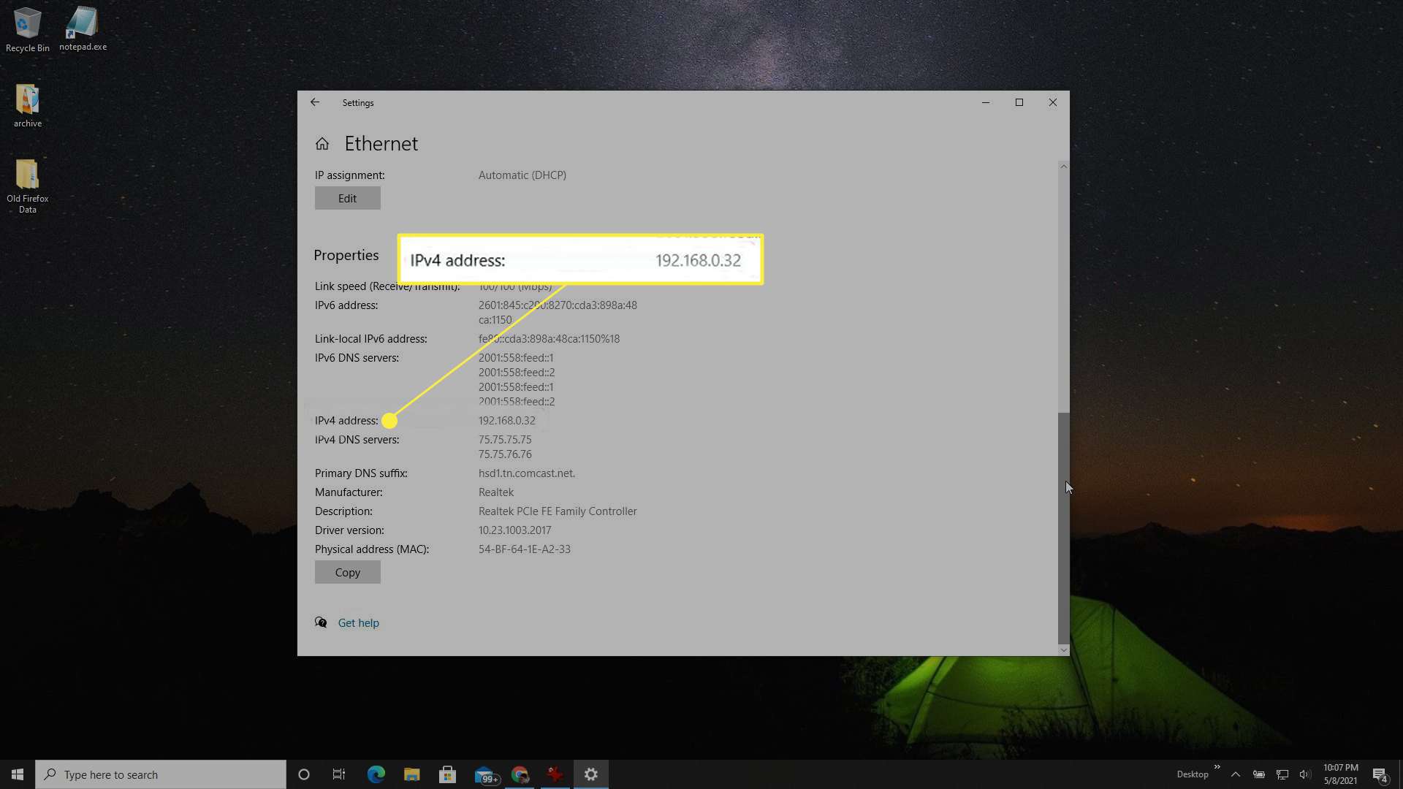Click the Home icon next to Ethernet
The image size is (1403, 789).
322,142
